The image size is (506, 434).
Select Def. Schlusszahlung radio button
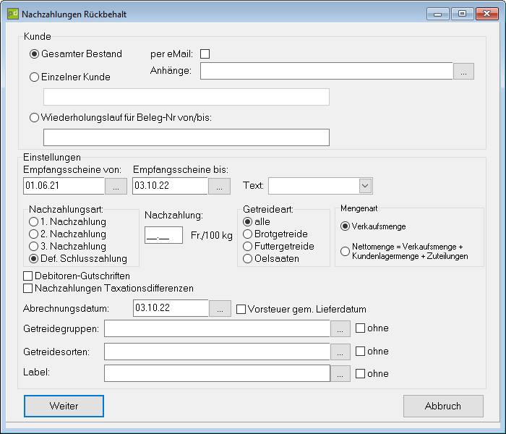pyautogui.click(x=33, y=259)
